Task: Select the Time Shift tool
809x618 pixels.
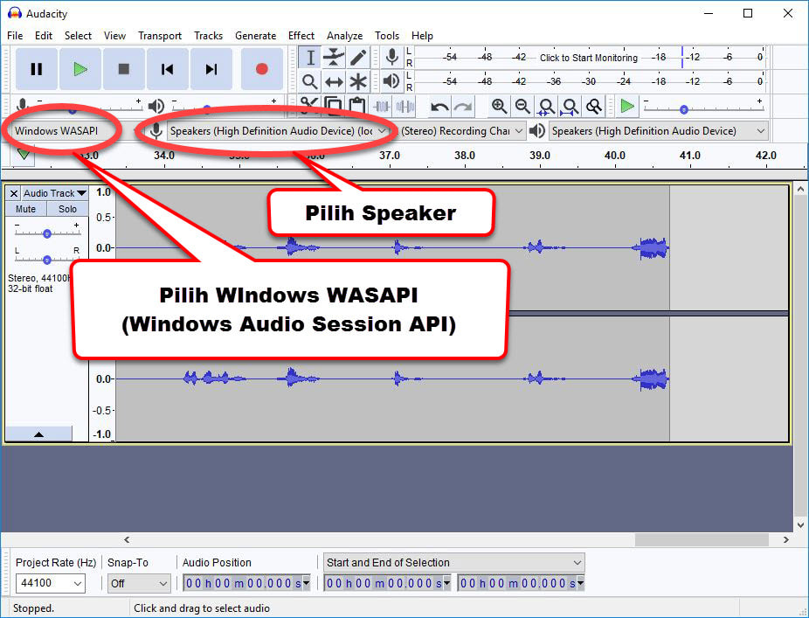Action: [334, 81]
